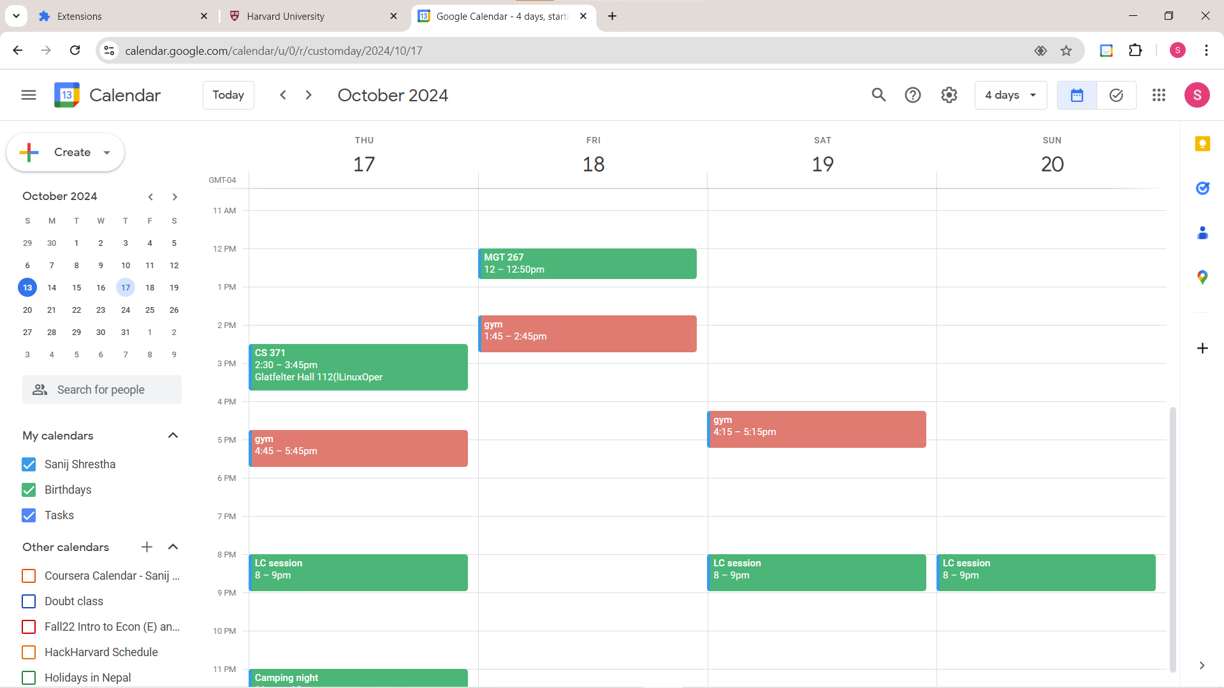
Task: Open the red gym event on Friday
Action: 587,333
